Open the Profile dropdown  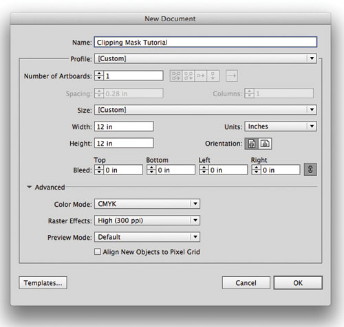(206, 58)
